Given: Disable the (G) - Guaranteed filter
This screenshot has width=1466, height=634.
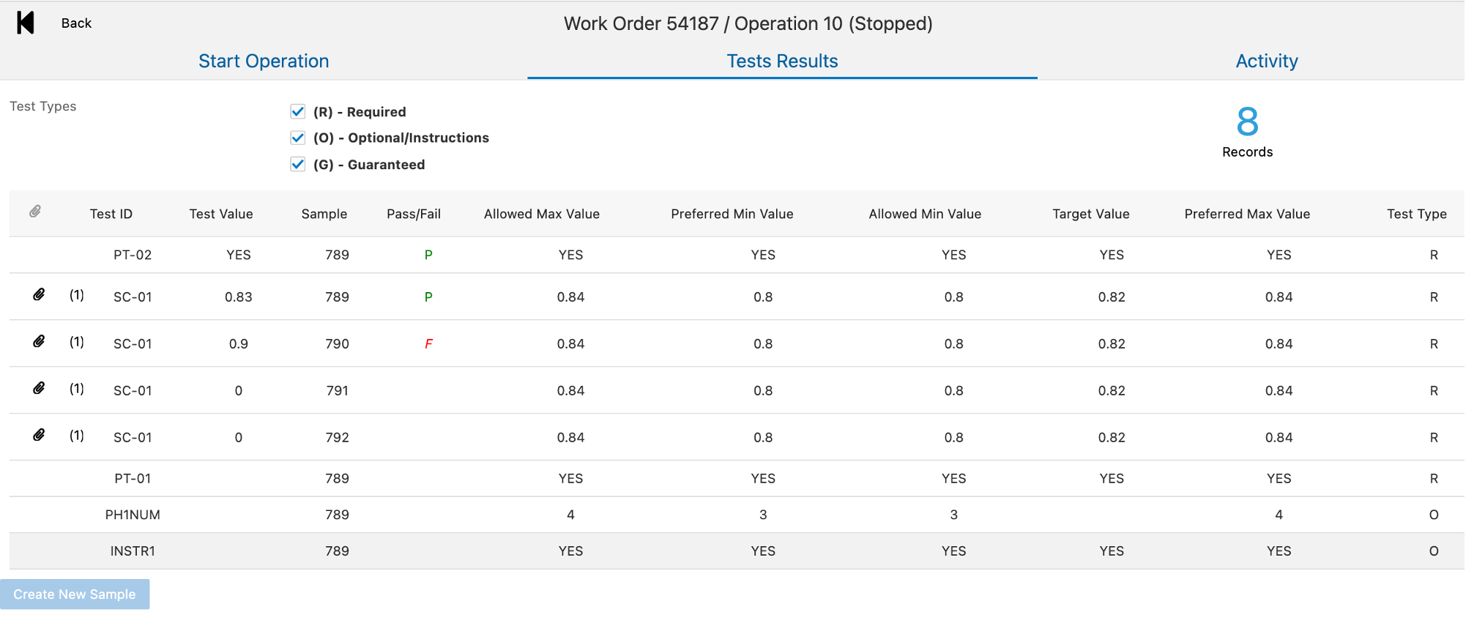Looking at the screenshot, I should coord(297,165).
